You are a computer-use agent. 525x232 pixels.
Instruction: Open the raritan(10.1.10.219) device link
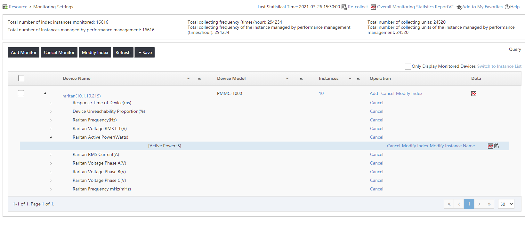(82, 96)
